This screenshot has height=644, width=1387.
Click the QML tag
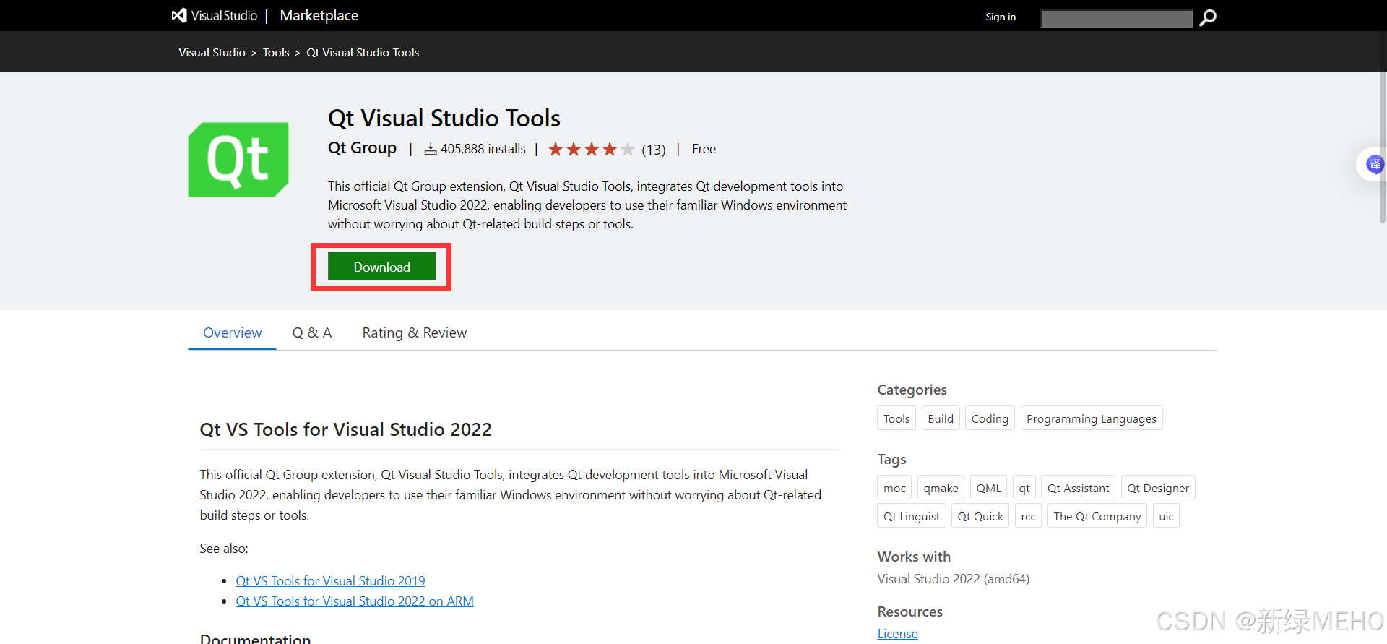click(x=988, y=488)
